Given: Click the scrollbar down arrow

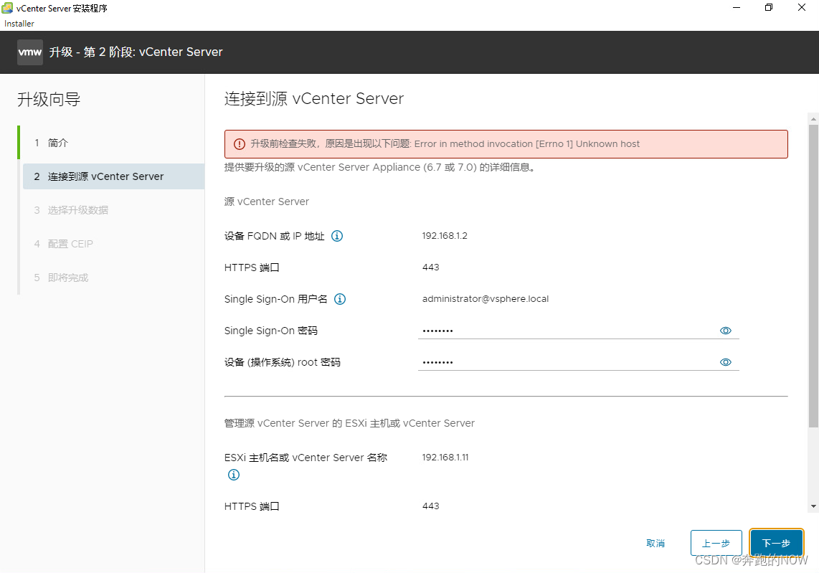Looking at the screenshot, I should coord(813,506).
